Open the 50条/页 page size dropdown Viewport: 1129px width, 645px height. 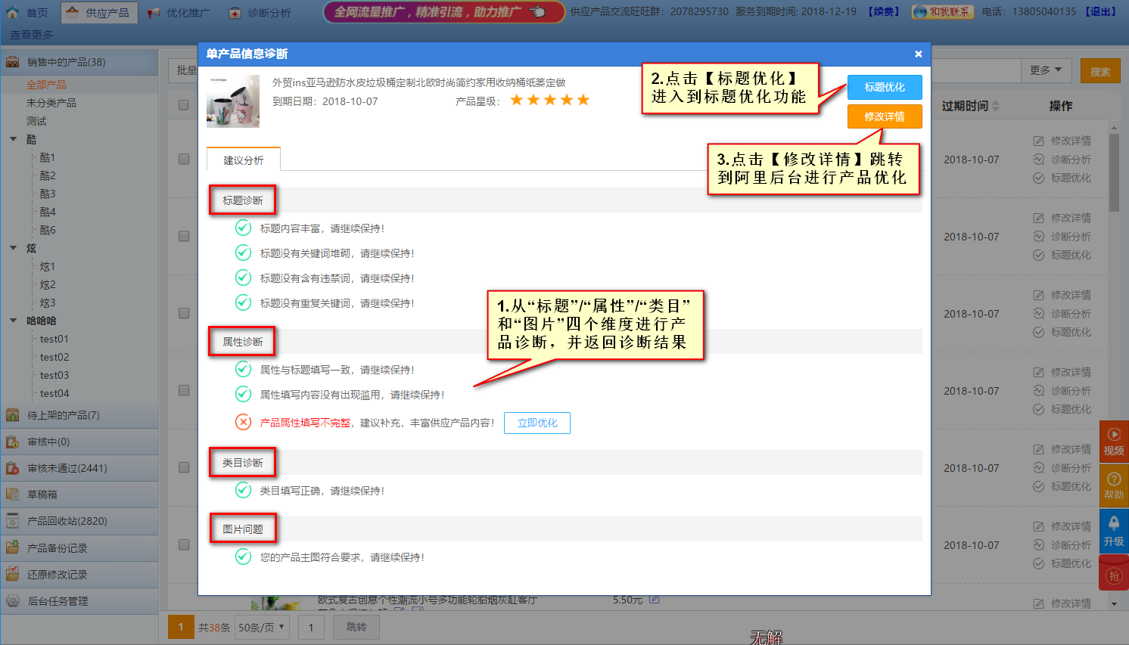coord(261,627)
